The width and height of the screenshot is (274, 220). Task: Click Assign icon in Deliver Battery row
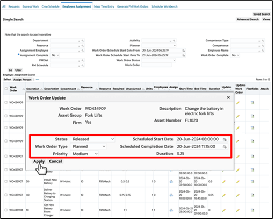coord(171,195)
